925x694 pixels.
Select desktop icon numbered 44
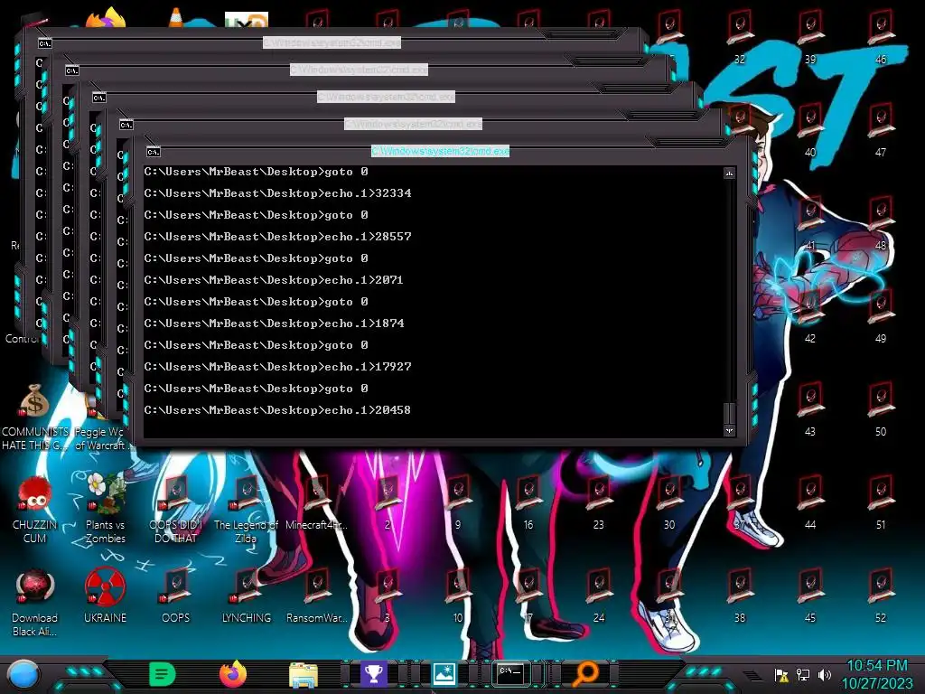(810, 502)
